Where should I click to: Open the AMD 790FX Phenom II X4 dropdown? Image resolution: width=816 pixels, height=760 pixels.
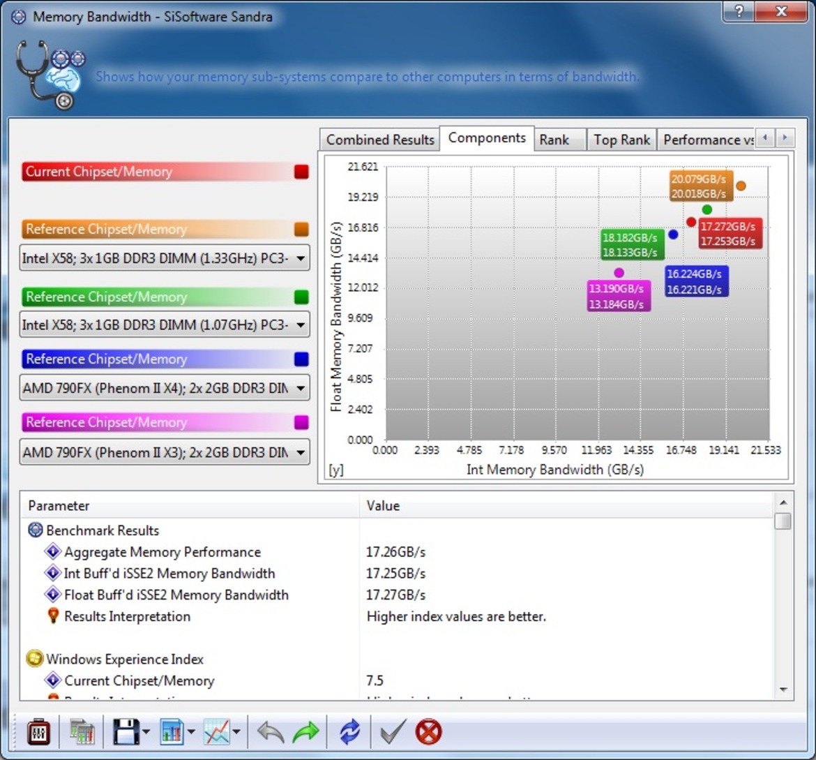165,387
